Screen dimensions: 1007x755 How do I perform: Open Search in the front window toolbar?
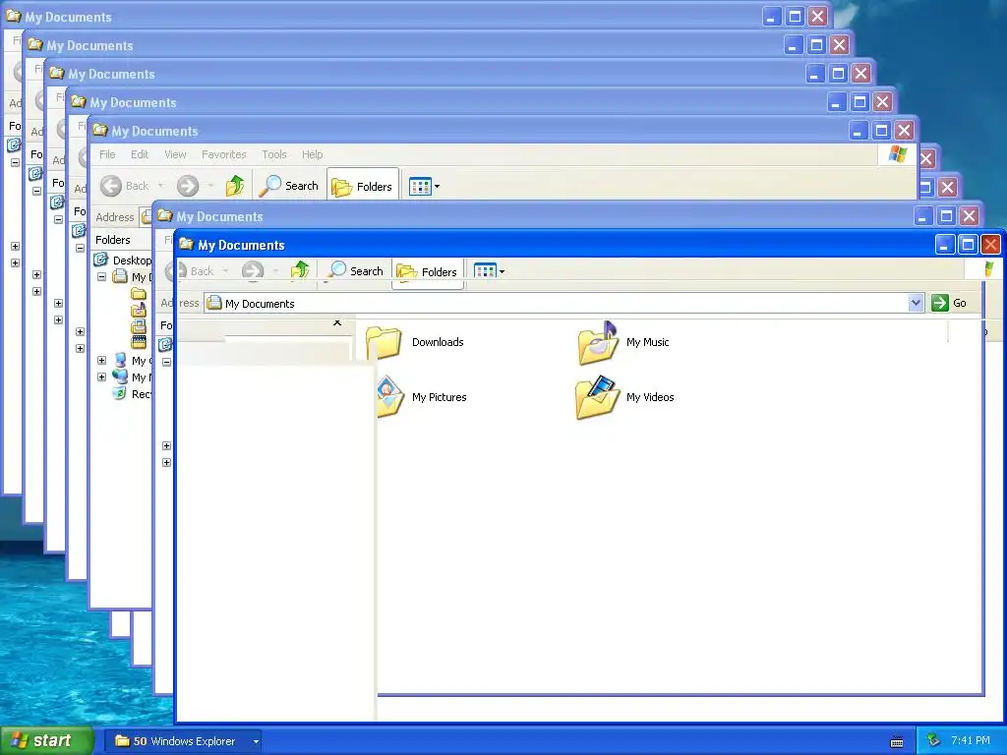(355, 271)
